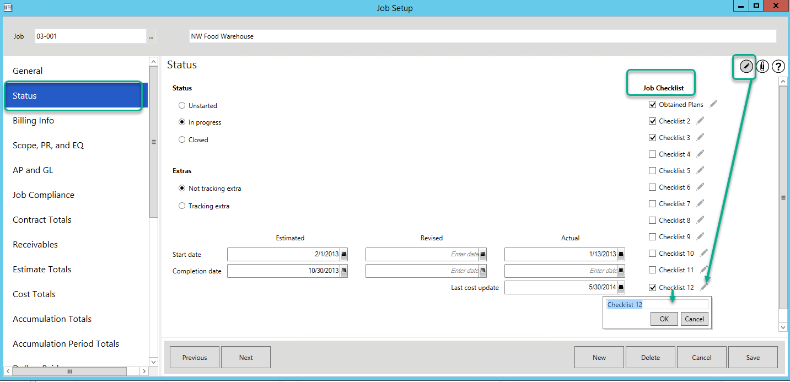
Task: Click the Next button
Action: (246, 357)
